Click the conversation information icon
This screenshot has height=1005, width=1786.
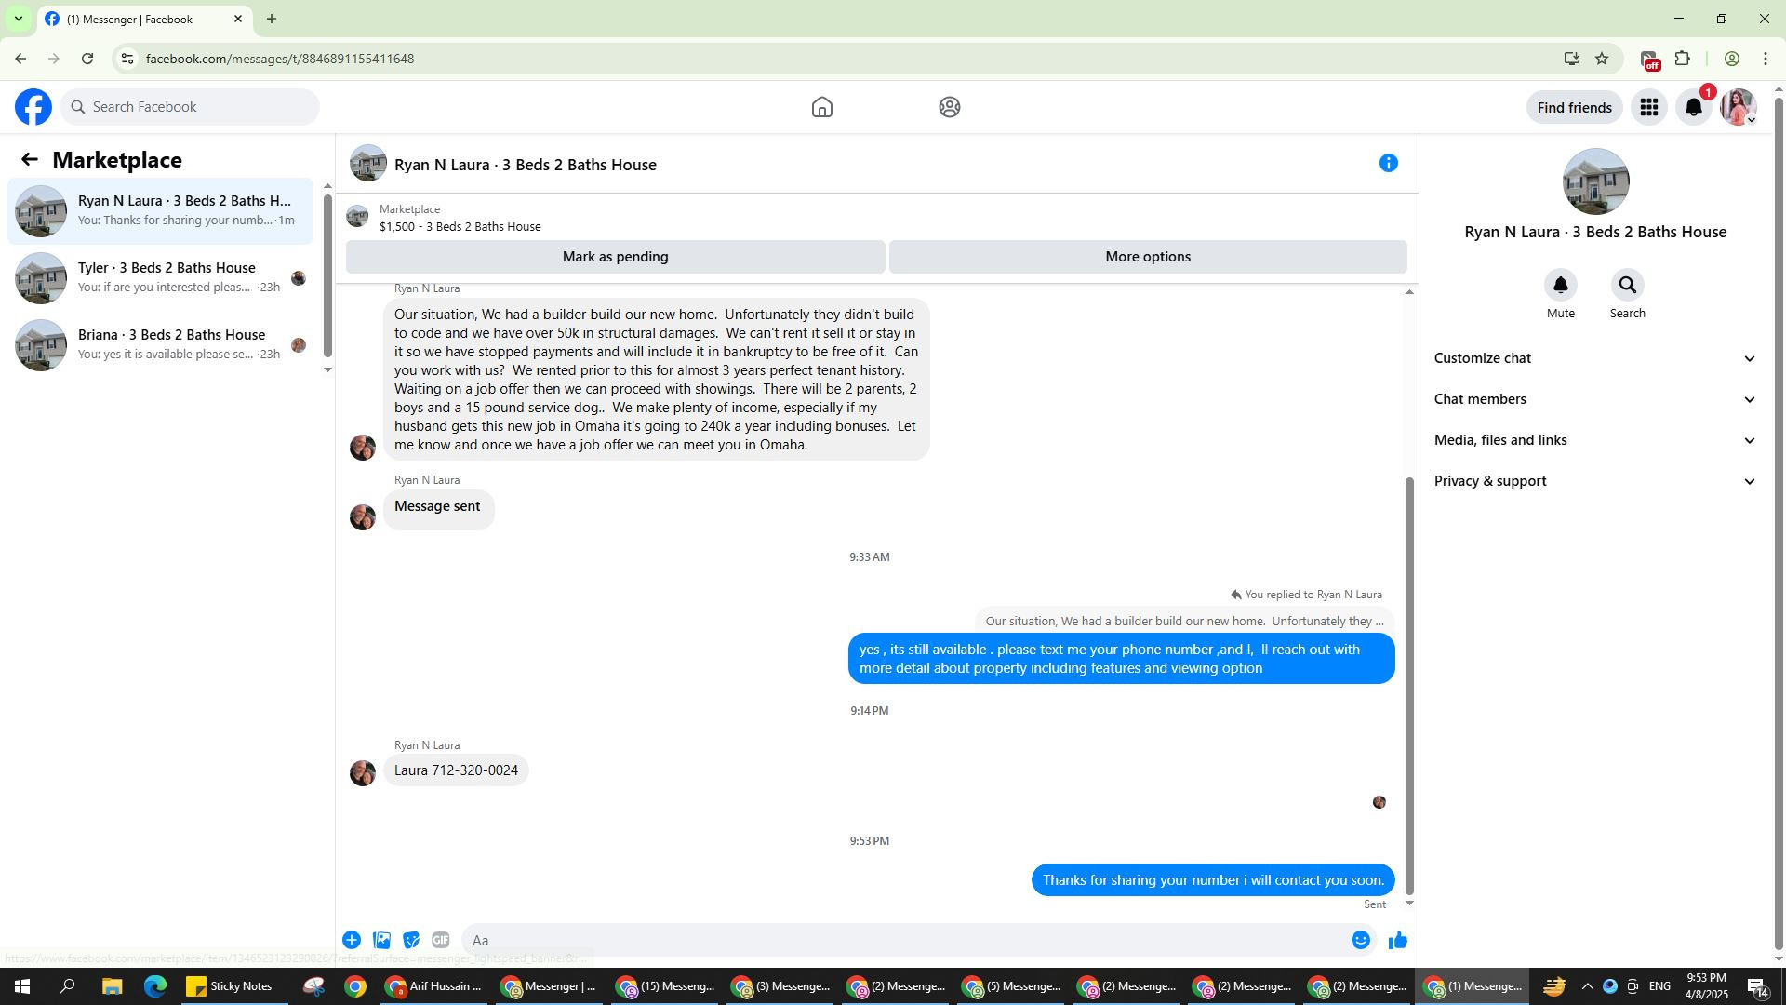(1388, 164)
